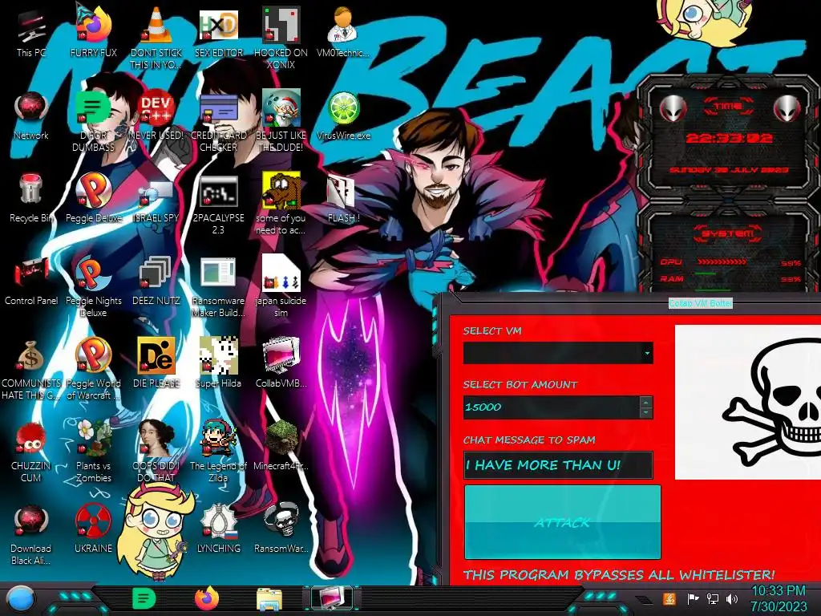Click the taskbar clock showing 10:33 PM

778,598
